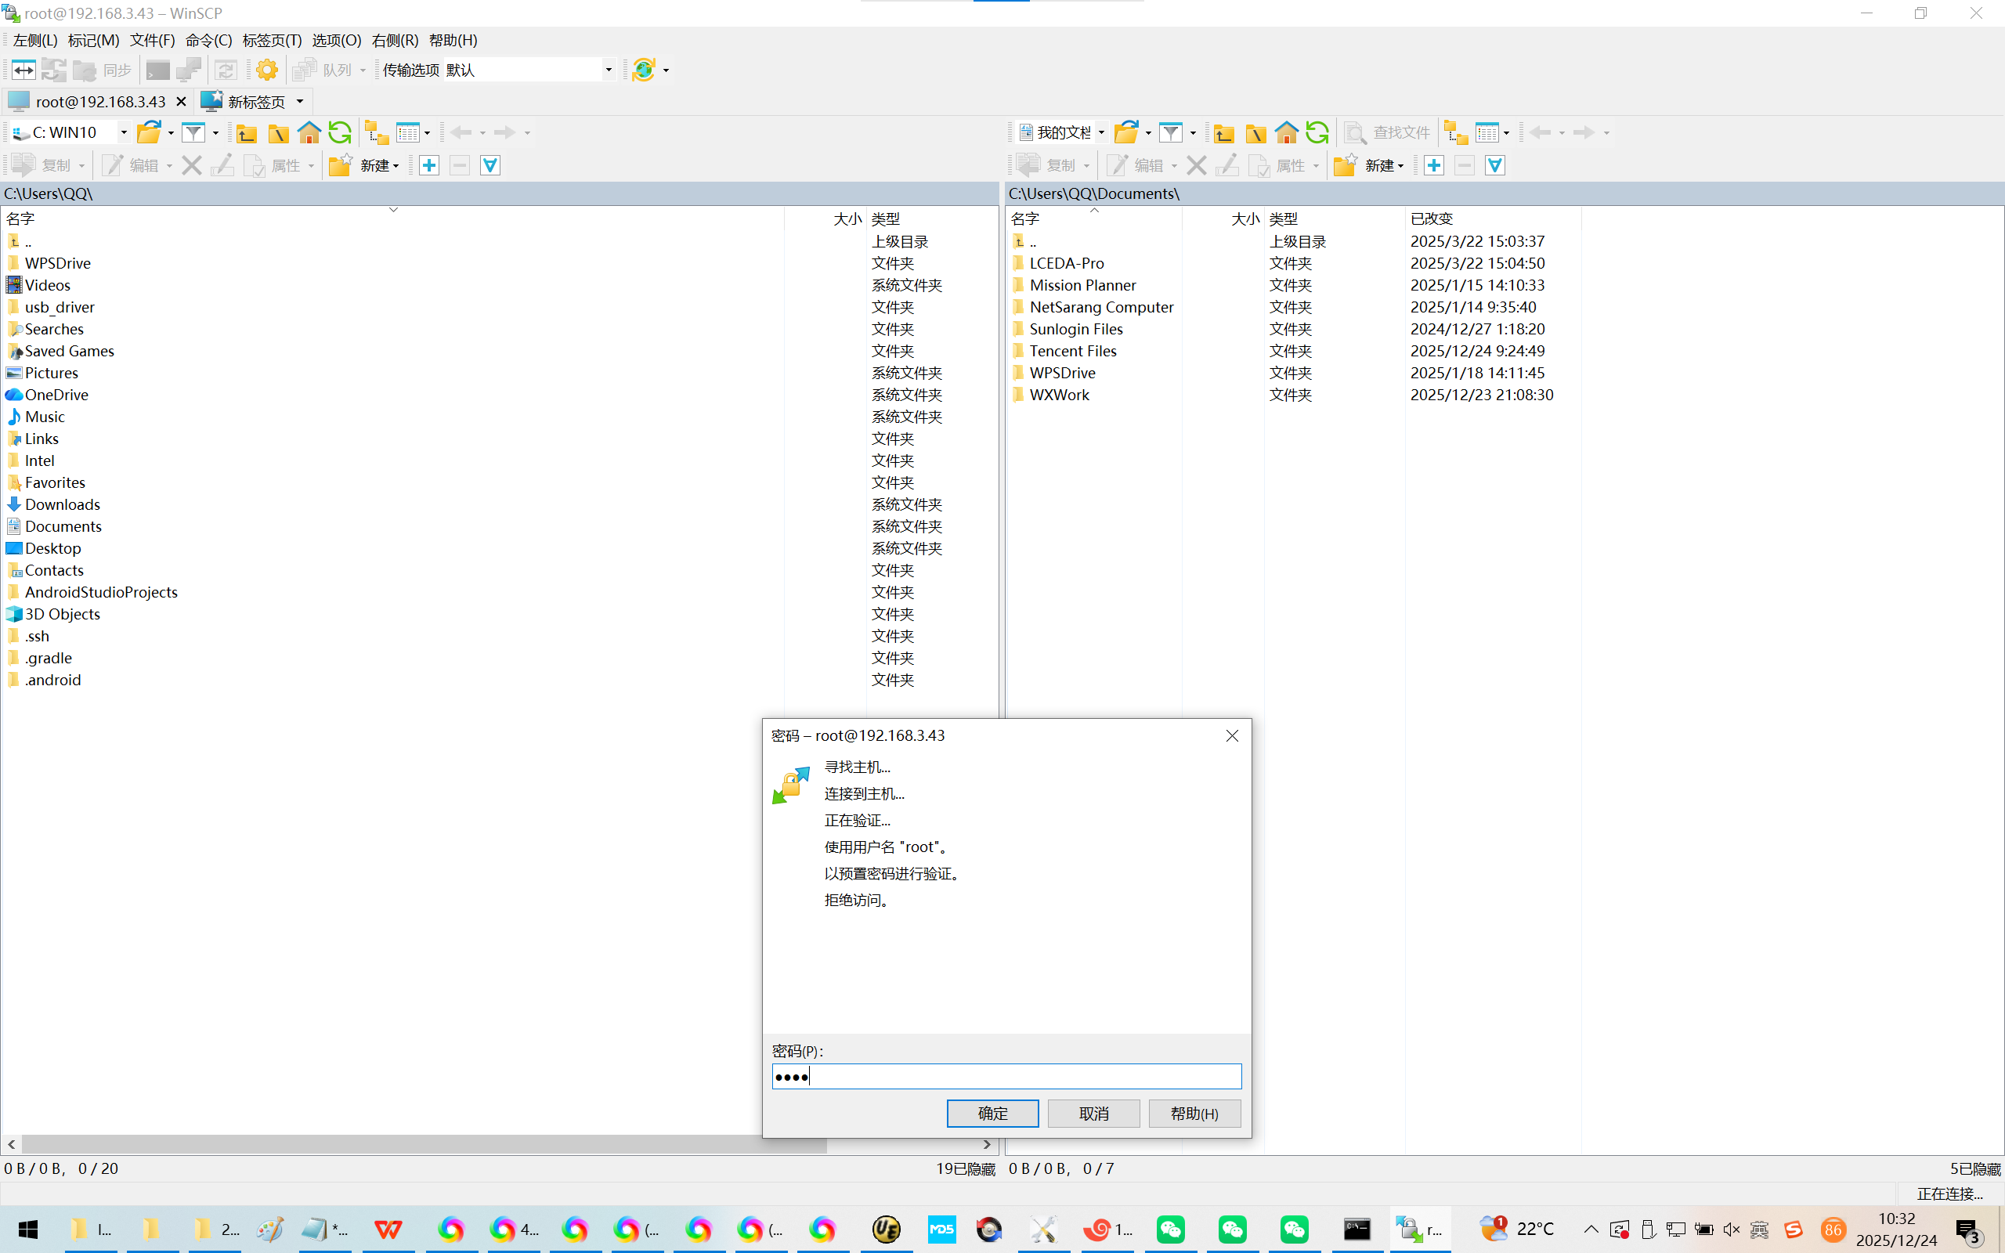The height and width of the screenshot is (1253, 2005).
Task: Open the C: WIN10 drive dropdown
Action: coord(124,132)
